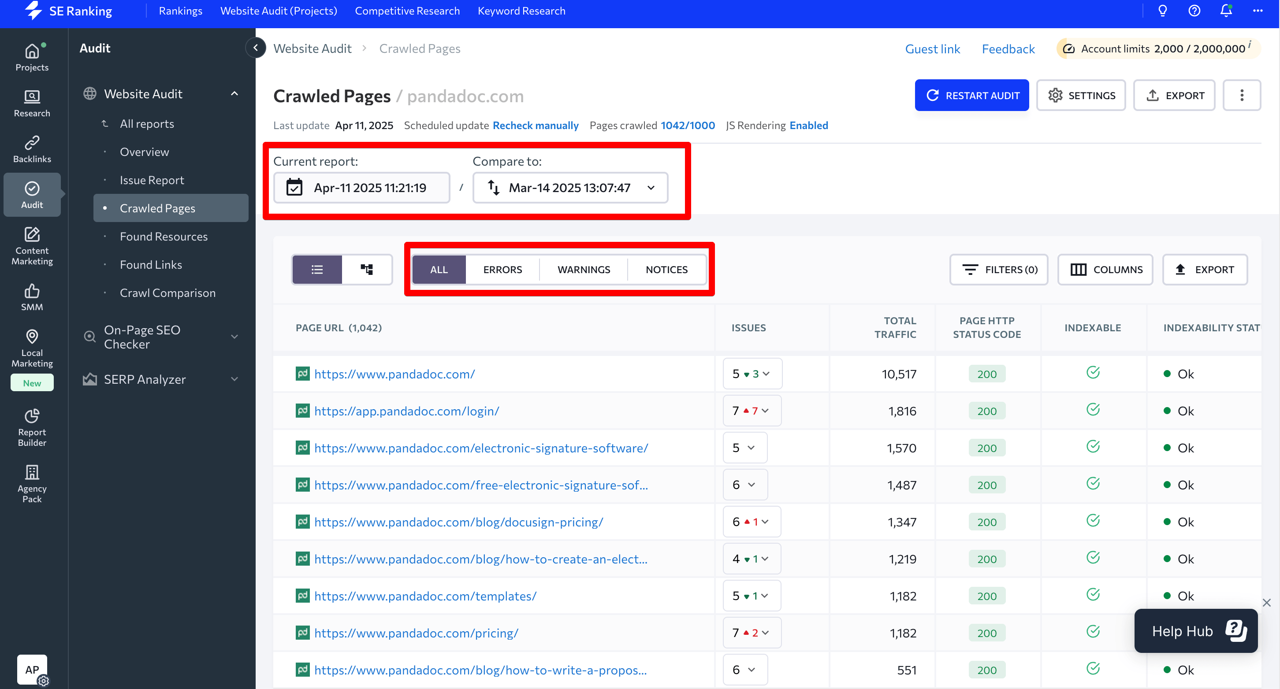Click JS Rendering Enabled link
1280x689 pixels.
(808, 125)
